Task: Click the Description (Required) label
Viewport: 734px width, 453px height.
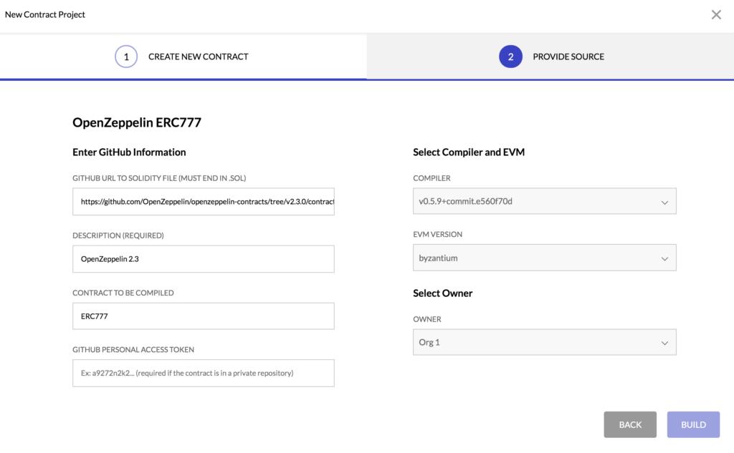Action: click(x=118, y=235)
